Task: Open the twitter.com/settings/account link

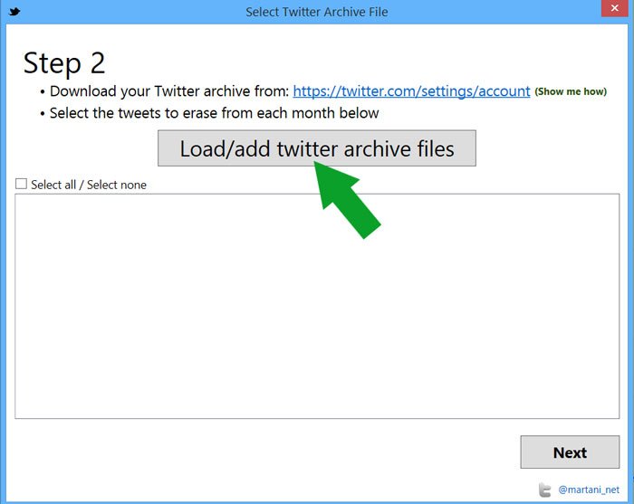Action: (411, 91)
